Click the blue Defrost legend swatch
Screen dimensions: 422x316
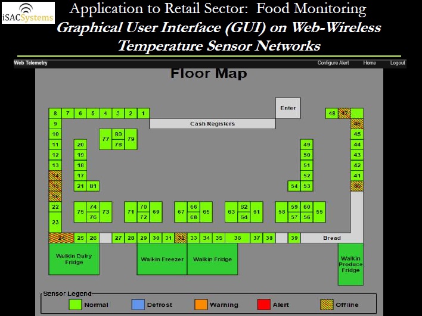(x=138, y=305)
